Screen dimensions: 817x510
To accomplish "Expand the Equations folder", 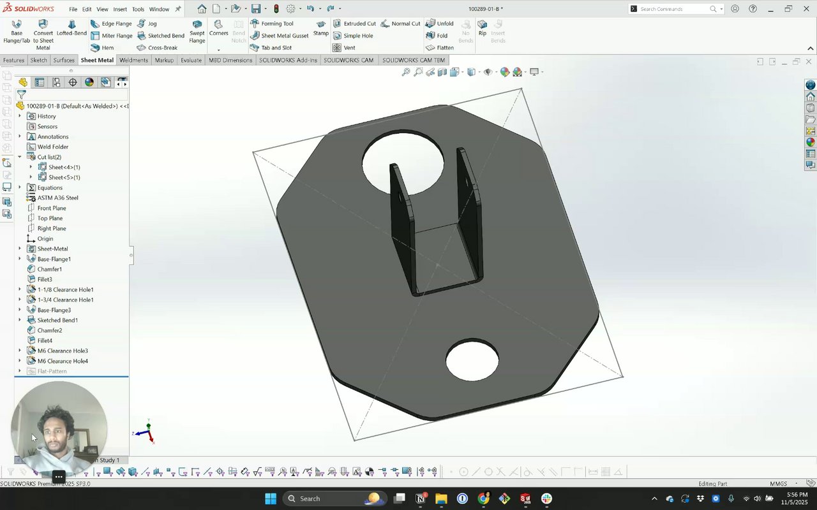I will (x=20, y=187).
